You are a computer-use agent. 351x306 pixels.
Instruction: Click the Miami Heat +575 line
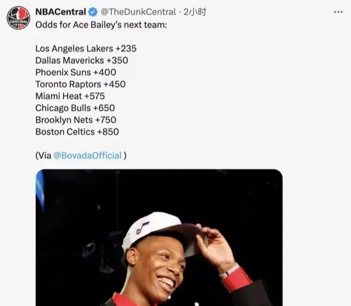coord(70,96)
